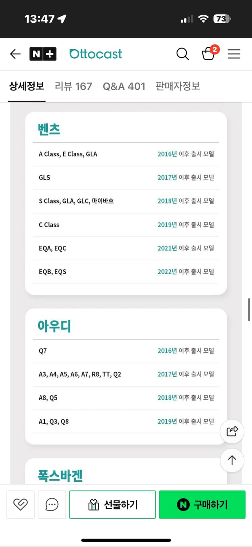Tap the scroll-to-top arrow button
This screenshot has width=252, height=547.
(x=232, y=460)
